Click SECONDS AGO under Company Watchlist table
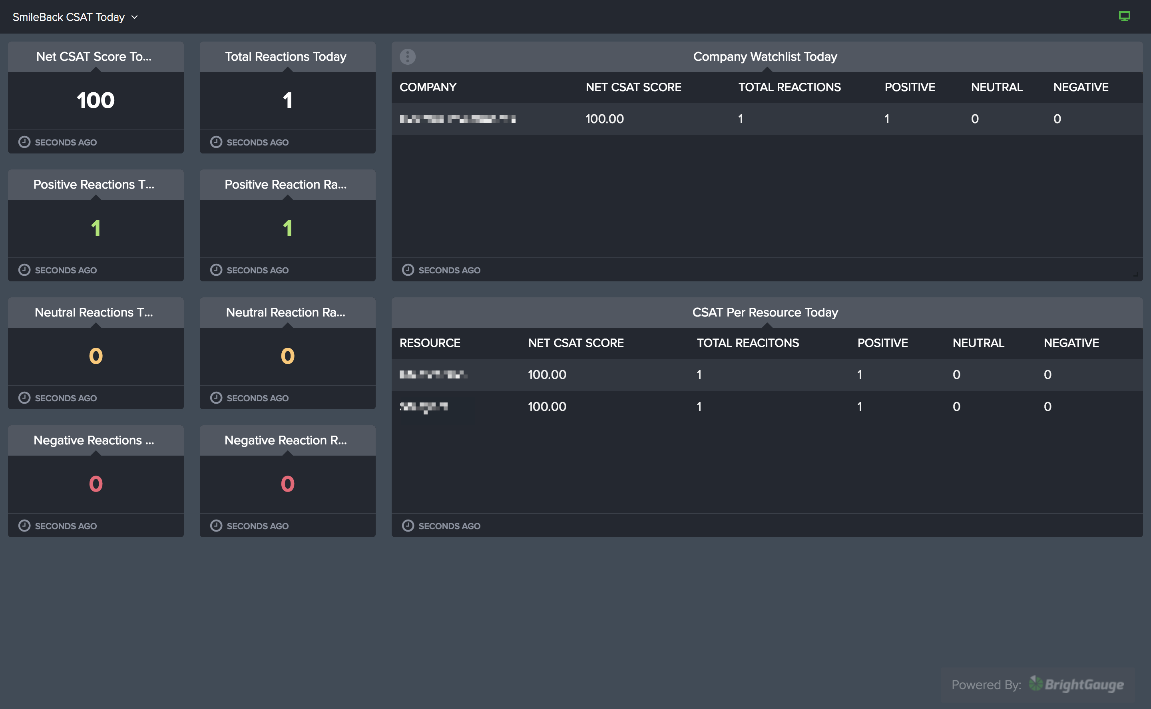Viewport: 1151px width, 709px height. coord(449,271)
